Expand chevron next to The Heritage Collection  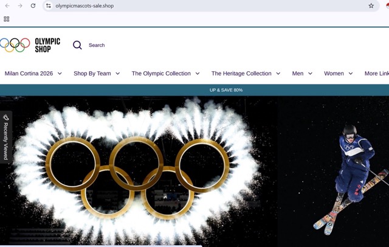point(278,74)
